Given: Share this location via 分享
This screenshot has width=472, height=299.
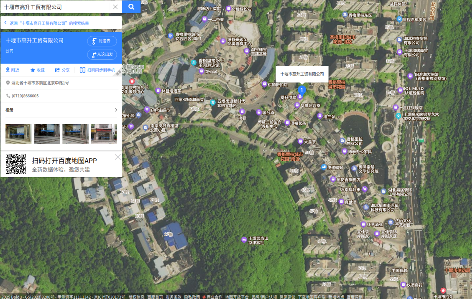Looking at the screenshot, I should (x=62, y=70).
